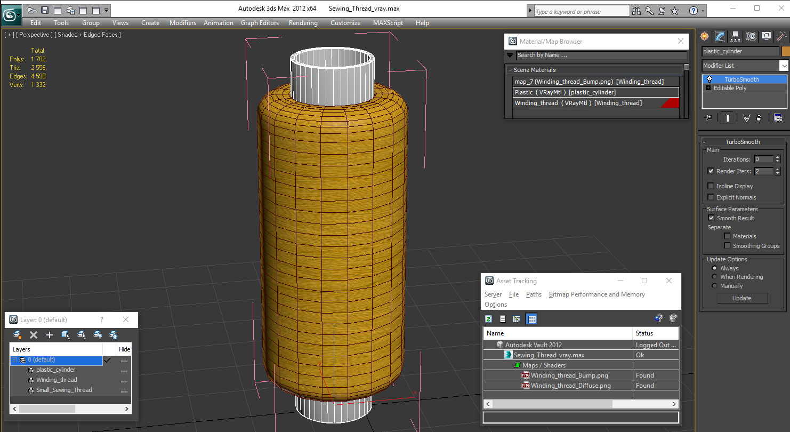The height and width of the screenshot is (432, 790).
Task: Click Perspective viewport label
Action: pyautogui.click(x=34, y=35)
